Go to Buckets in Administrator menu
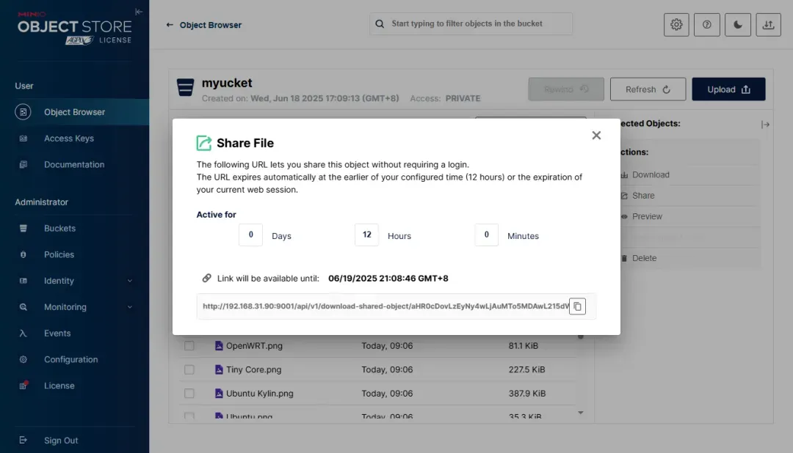 [59, 229]
